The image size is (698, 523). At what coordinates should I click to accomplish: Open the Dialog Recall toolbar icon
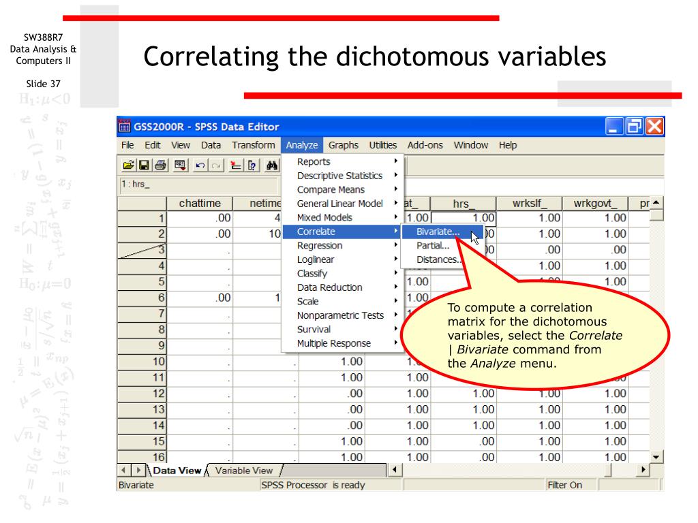click(x=180, y=165)
